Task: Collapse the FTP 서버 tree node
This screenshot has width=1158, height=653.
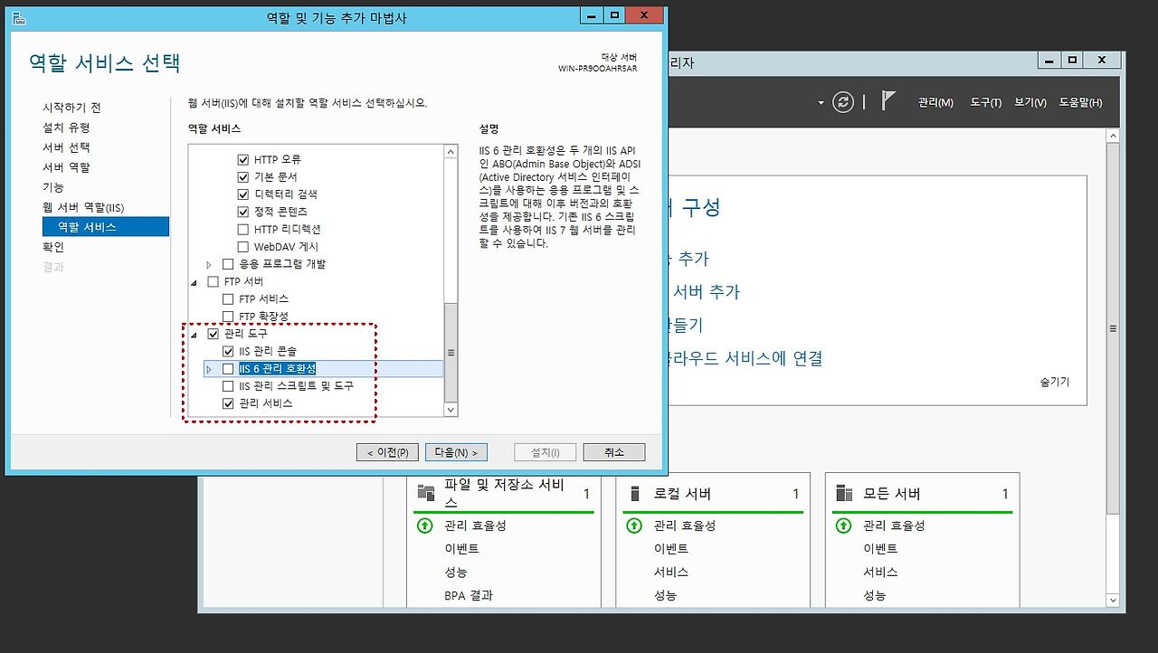Action: [x=194, y=282]
